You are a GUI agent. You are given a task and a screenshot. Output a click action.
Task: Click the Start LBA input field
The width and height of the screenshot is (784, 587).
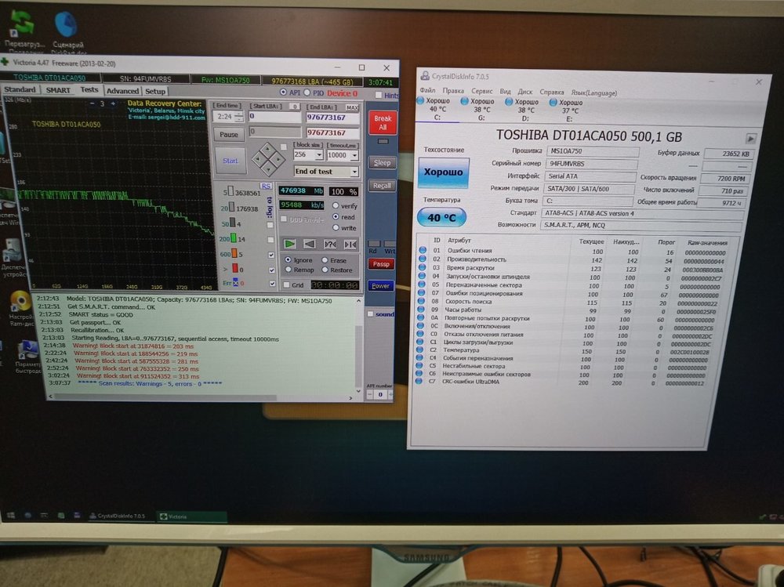[274, 117]
